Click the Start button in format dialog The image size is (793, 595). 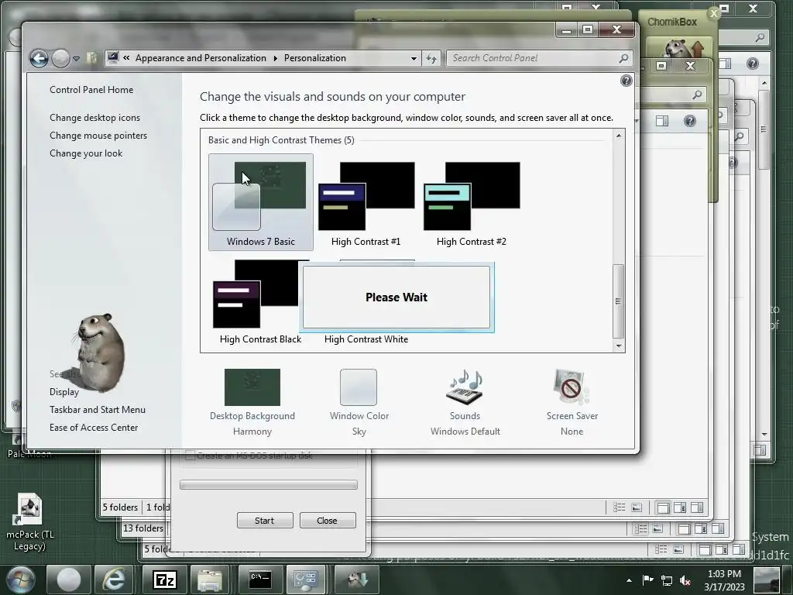pyautogui.click(x=265, y=520)
